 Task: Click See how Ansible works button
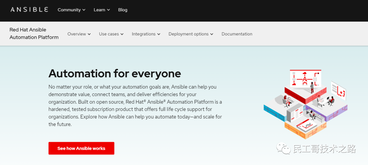pos(81,148)
